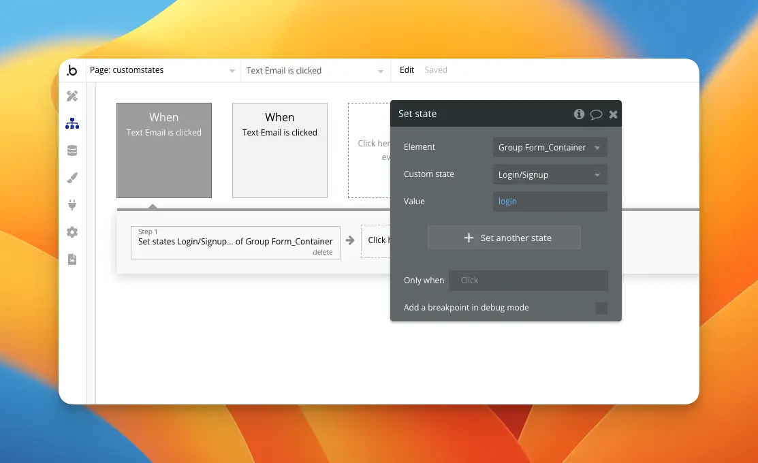The width and height of the screenshot is (758, 463).
Task: Delete Step 1 using the delete link
Action: click(322, 252)
